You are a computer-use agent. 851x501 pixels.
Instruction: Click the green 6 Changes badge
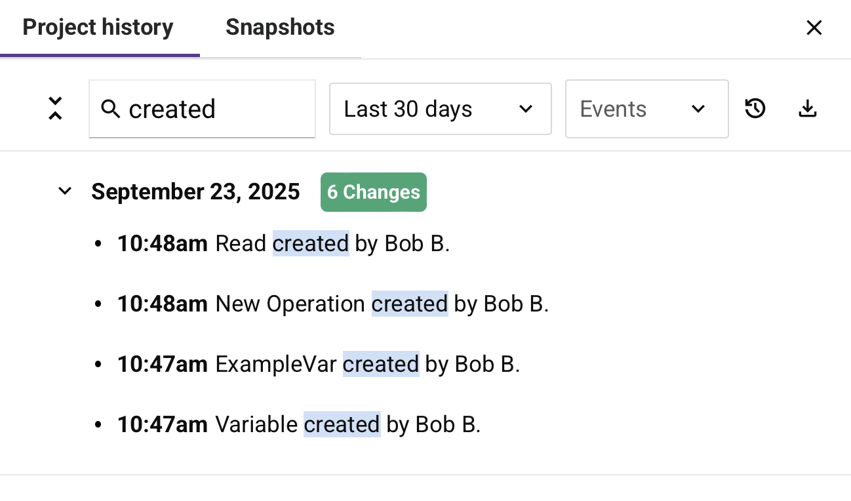click(374, 192)
